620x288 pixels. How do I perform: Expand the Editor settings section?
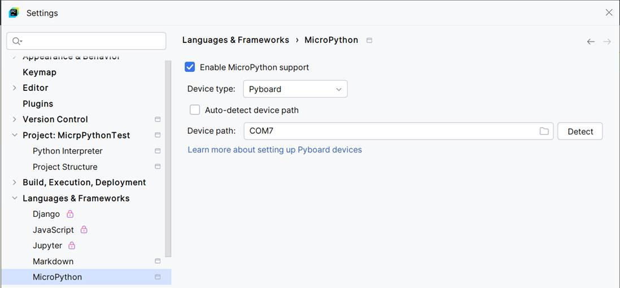pyautogui.click(x=15, y=88)
